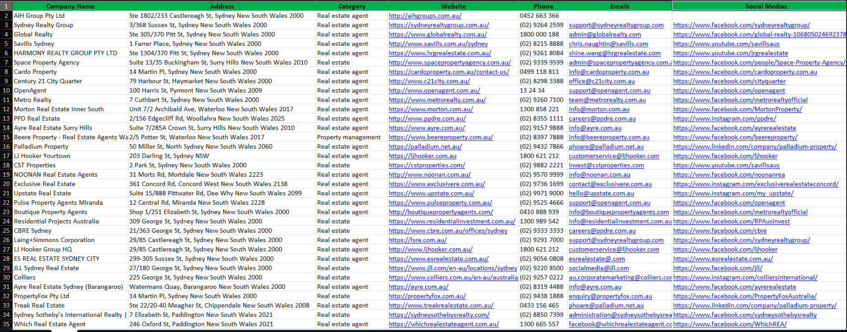Click hello@upstate.com.au email link
The height and width of the screenshot is (332, 847).
tap(601, 193)
